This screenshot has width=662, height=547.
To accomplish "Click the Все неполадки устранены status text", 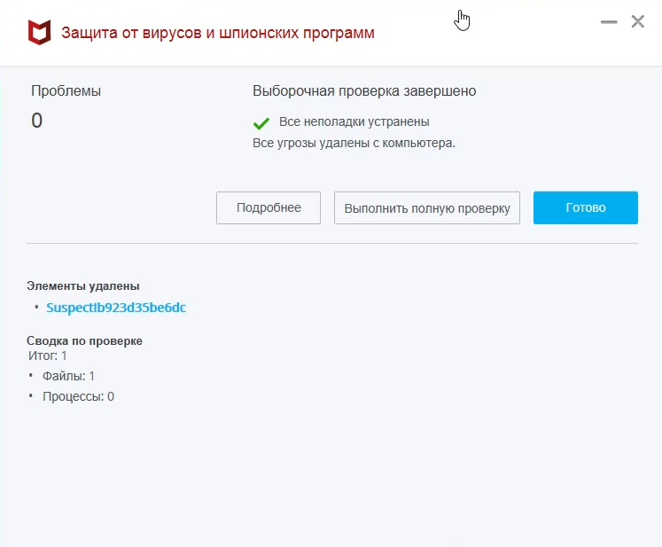I will tap(354, 122).
